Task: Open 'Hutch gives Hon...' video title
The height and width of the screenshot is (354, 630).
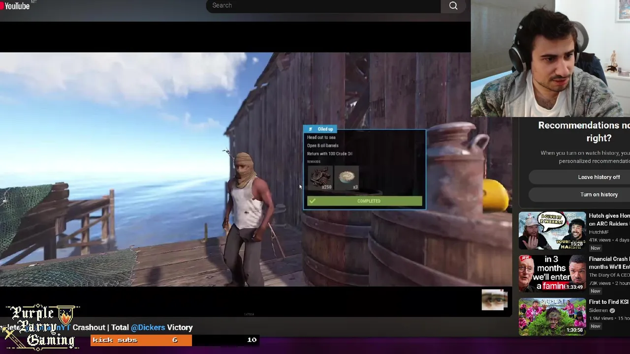Action: click(609, 220)
